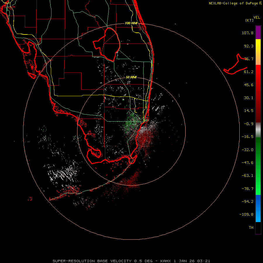The image size is (263, 263).
Task: Click the 107.8 velocity scale value
Action: click(x=248, y=33)
